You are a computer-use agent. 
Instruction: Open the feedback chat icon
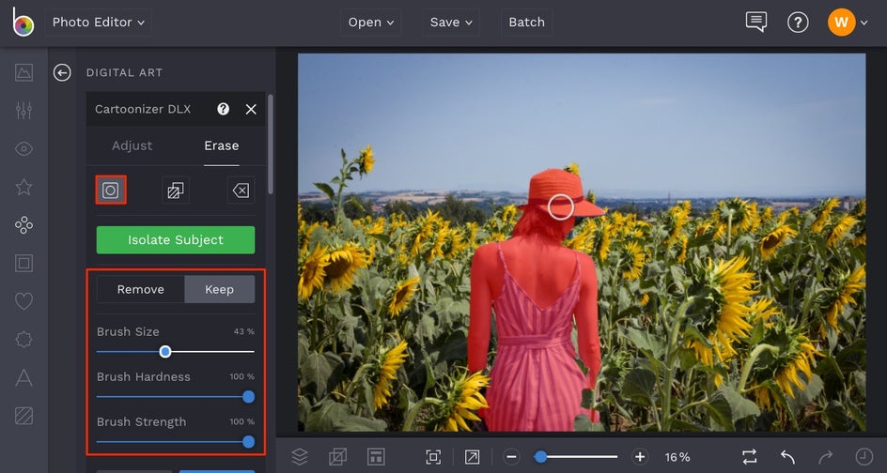[755, 23]
